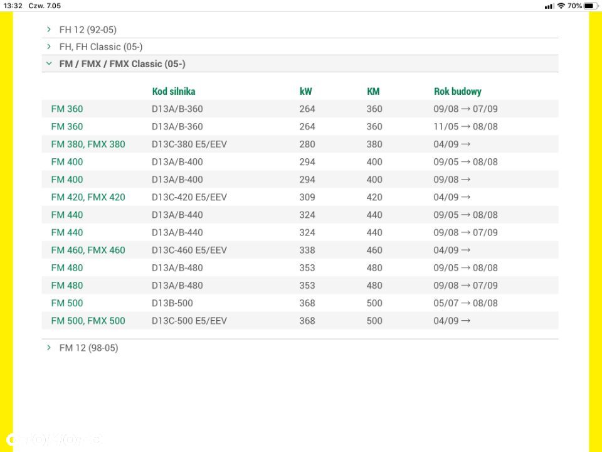Screen dimensions: 602x452
Task: Tap the cellular signal bars icon
Action: click(x=549, y=6)
